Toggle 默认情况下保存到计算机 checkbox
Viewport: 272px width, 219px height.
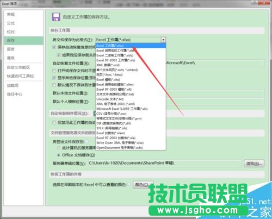[x=54, y=85]
